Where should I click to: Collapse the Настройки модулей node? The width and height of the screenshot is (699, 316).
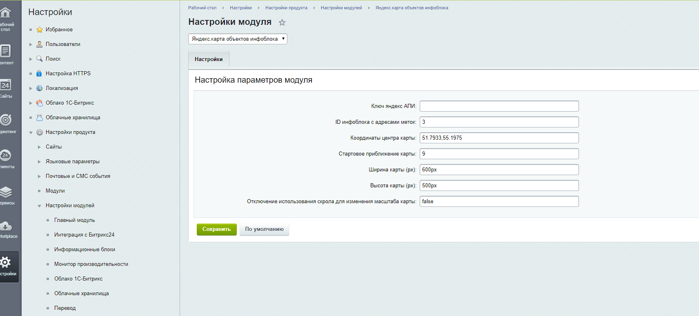39,206
